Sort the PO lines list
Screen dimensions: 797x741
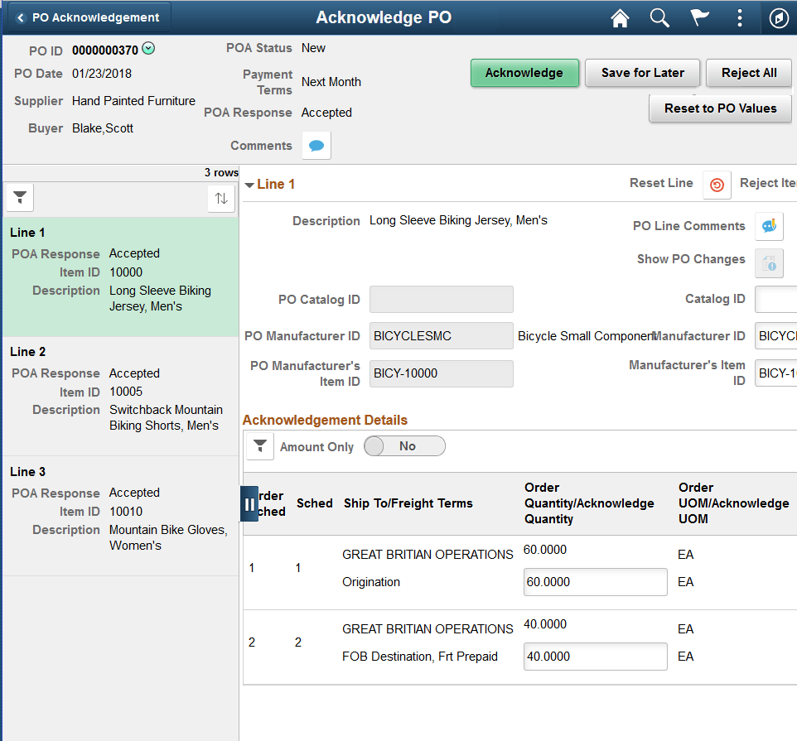click(x=221, y=198)
